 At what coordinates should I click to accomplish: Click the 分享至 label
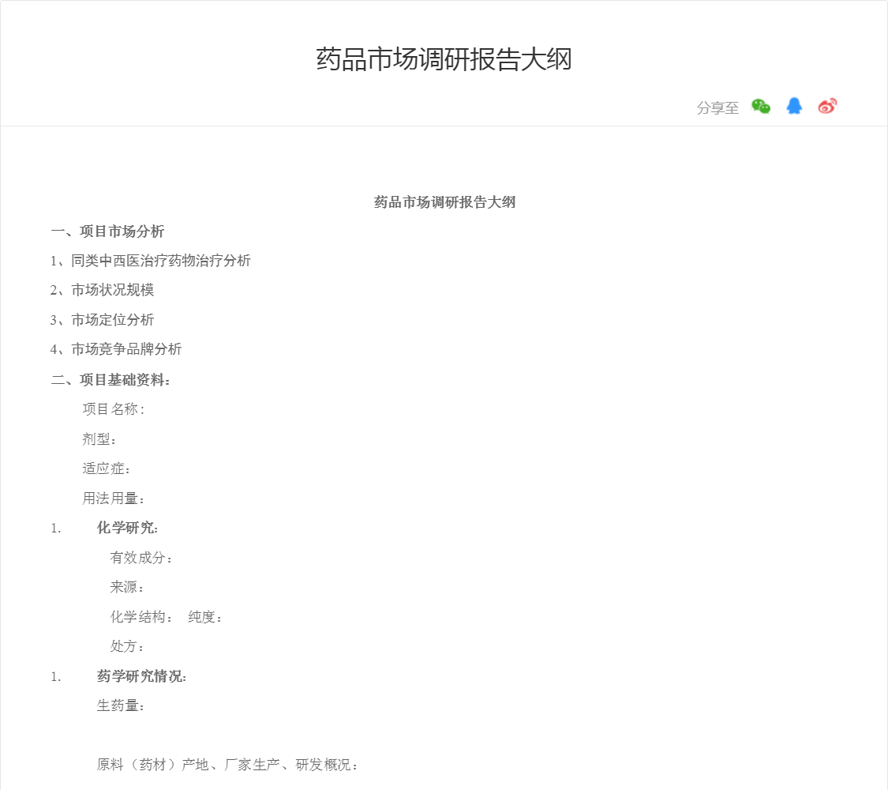click(x=718, y=107)
